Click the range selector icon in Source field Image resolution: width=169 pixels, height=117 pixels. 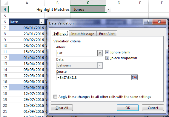tap(134, 77)
